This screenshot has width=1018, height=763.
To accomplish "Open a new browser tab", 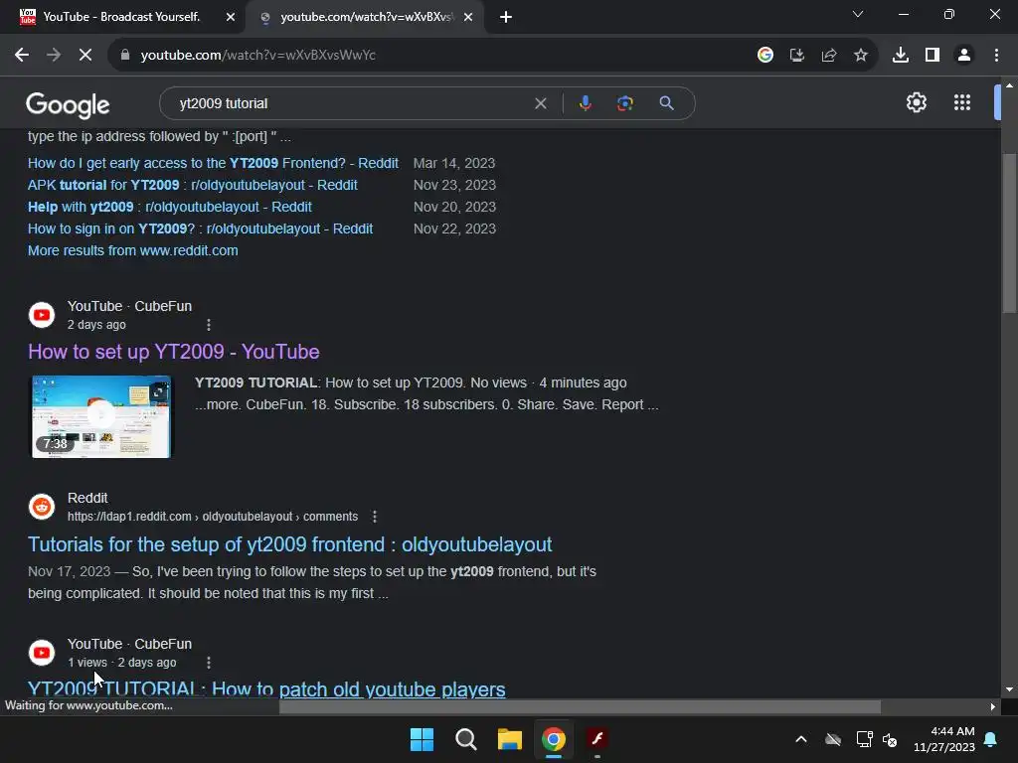I will tap(506, 17).
